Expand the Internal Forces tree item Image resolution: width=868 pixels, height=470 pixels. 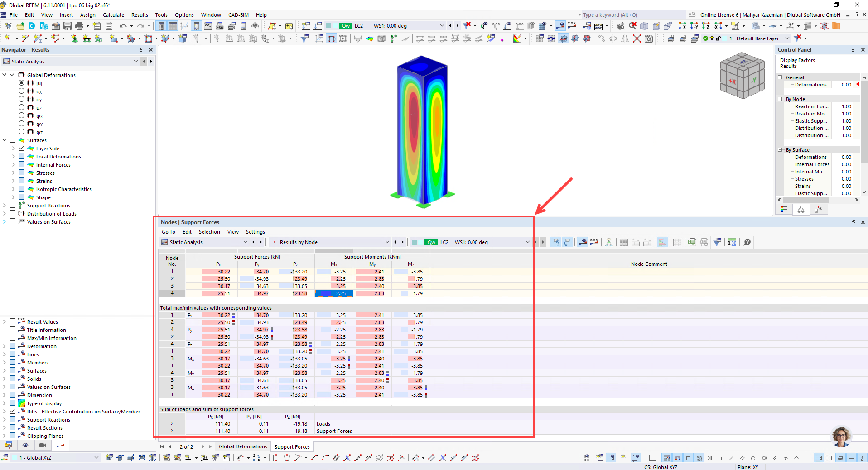pyautogui.click(x=13, y=164)
